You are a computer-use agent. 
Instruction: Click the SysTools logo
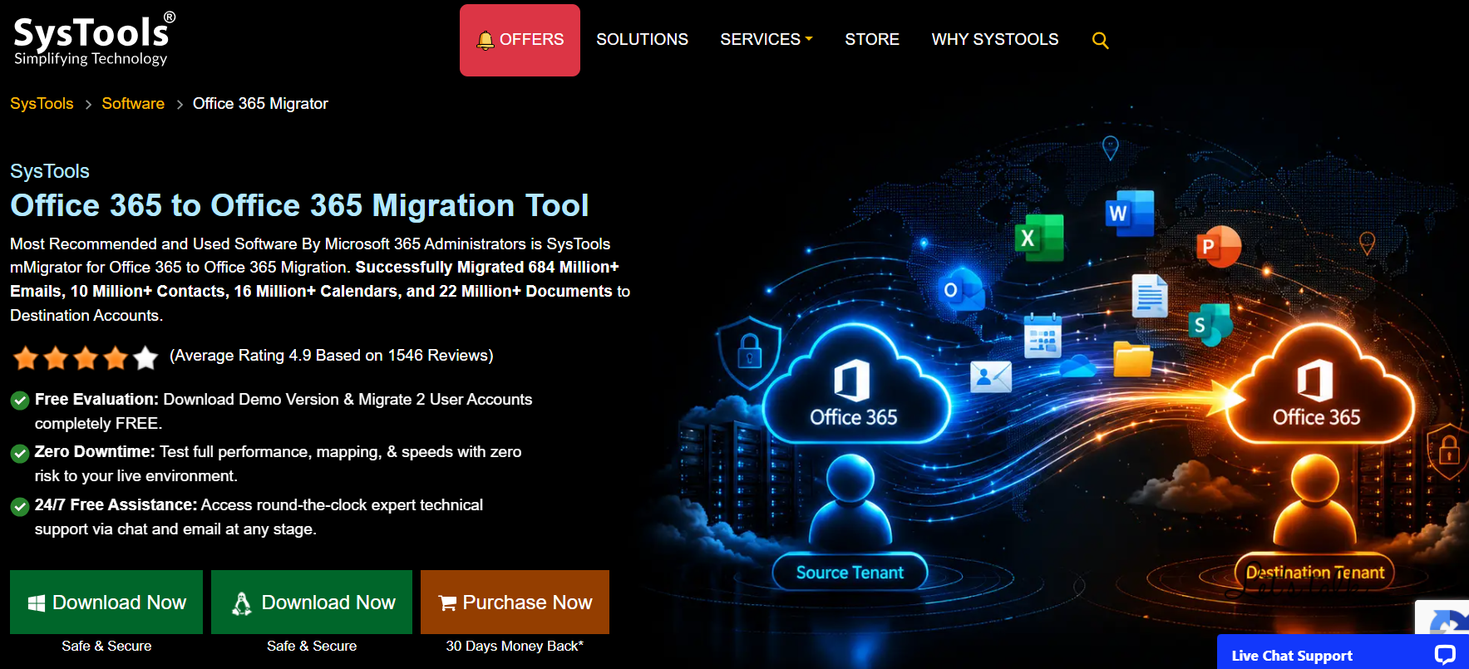pos(94,39)
